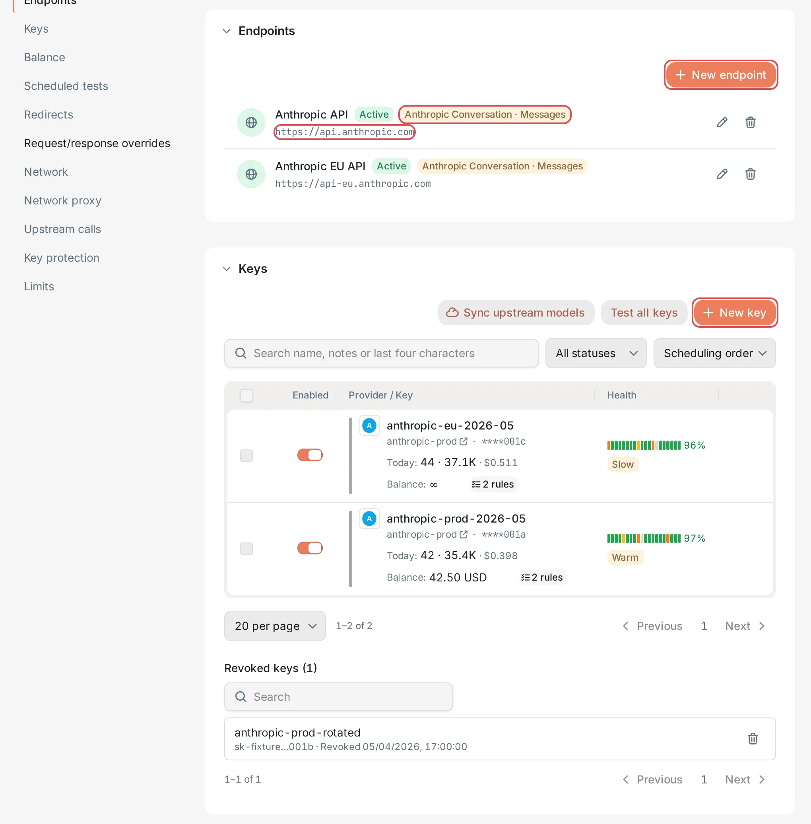The height and width of the screenshot is (824, 811).
Task: Edit the Anthropic EU API endpoint
Action: click(722, 174)
